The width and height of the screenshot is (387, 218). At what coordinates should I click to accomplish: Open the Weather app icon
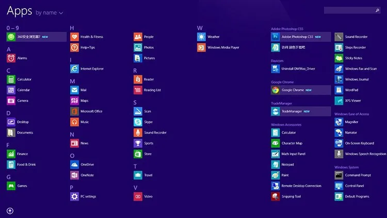point(201,37)
